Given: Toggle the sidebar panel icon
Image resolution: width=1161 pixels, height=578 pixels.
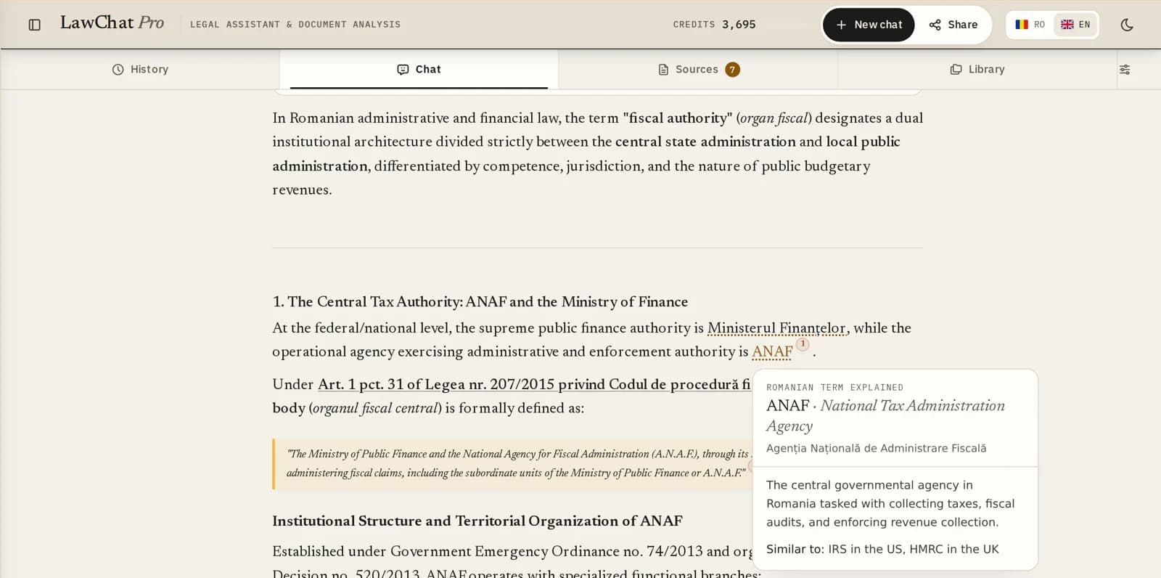Looking at the screenshot, I should (x=34, y=25).
